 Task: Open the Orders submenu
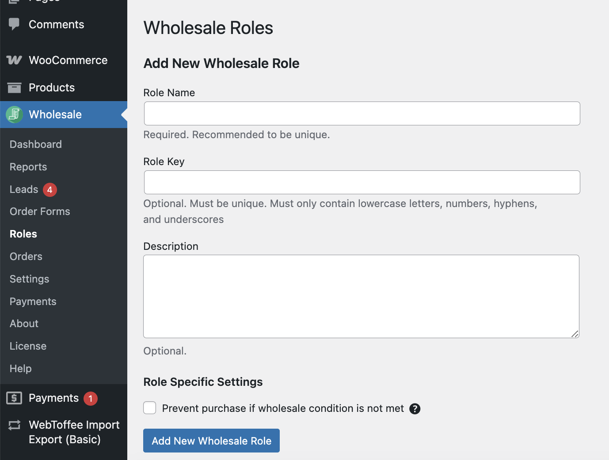[x=26, y=256]
